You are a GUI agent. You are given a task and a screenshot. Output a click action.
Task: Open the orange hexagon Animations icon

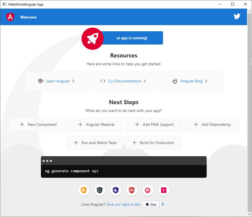pos(83,190)
